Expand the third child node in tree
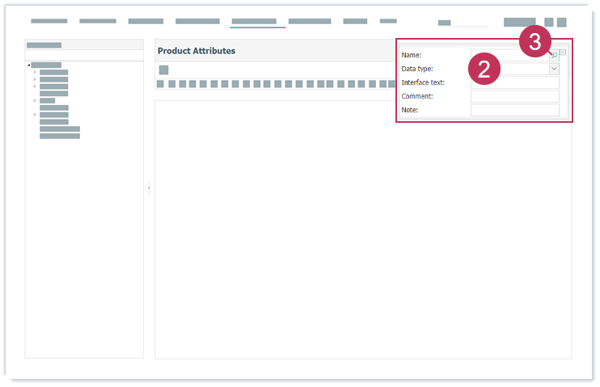Screen dimensions: 600x387 [35, 86]
